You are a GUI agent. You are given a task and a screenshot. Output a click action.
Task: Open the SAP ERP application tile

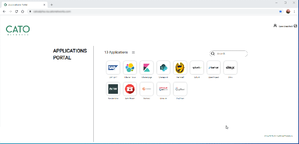113,68
